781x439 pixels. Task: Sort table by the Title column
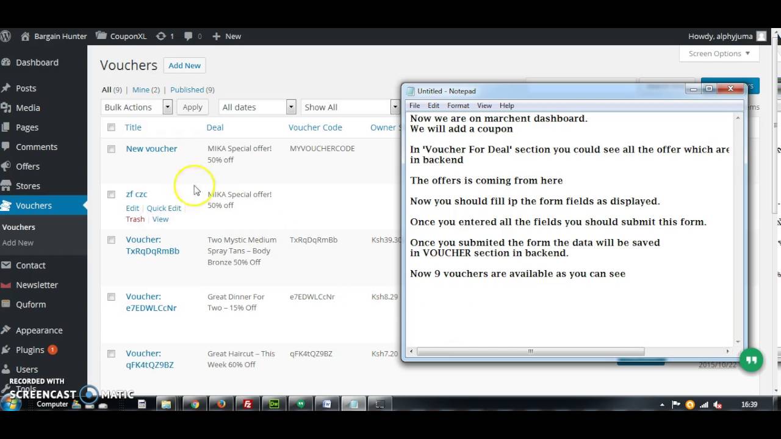pyautogui.click(x=133, y=127)
